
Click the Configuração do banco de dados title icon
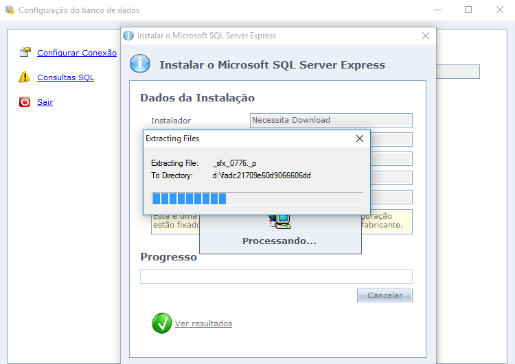point(10,10)
